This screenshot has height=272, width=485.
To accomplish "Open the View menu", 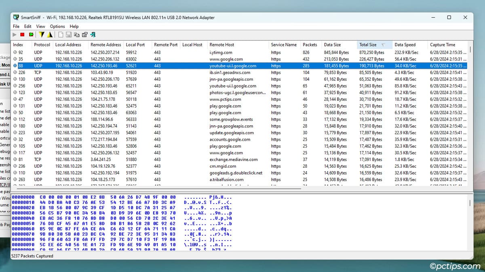I will (40, 26).
